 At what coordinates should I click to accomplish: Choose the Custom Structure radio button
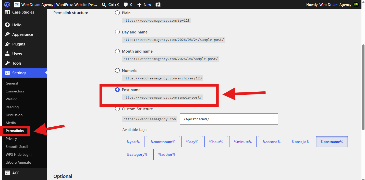pyautogui.click(x=117, y=109)
